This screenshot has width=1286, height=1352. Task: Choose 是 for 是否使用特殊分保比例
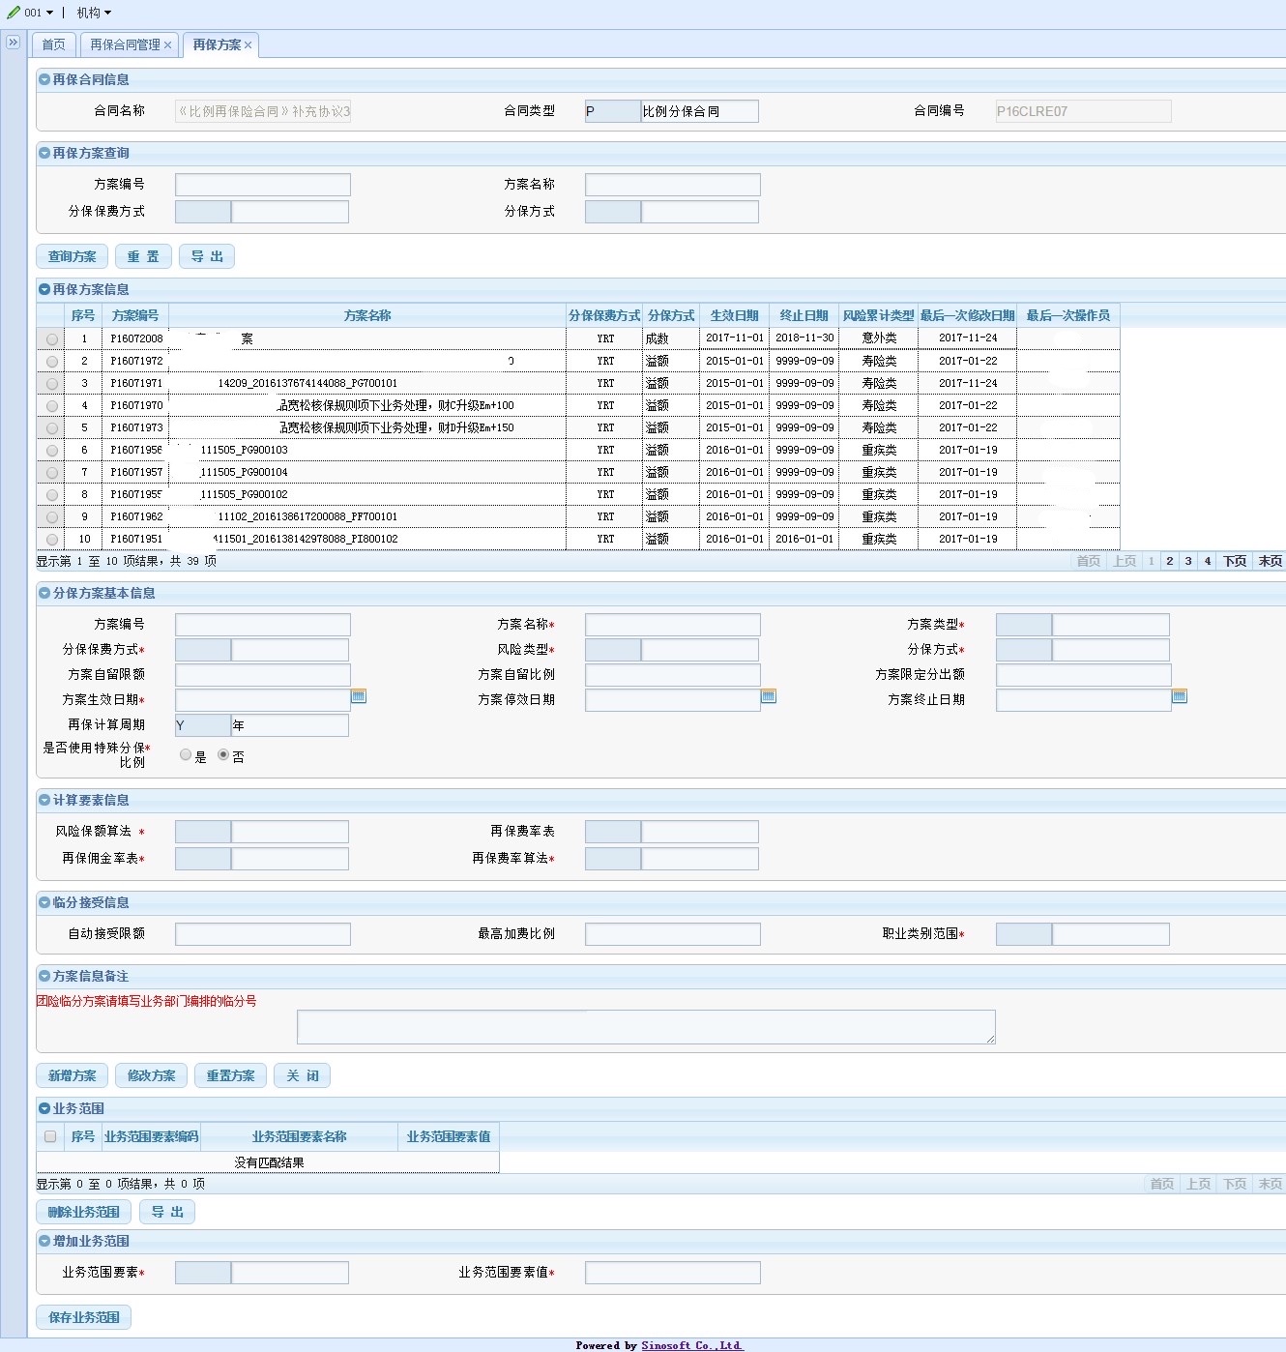[x=186, y=755]
